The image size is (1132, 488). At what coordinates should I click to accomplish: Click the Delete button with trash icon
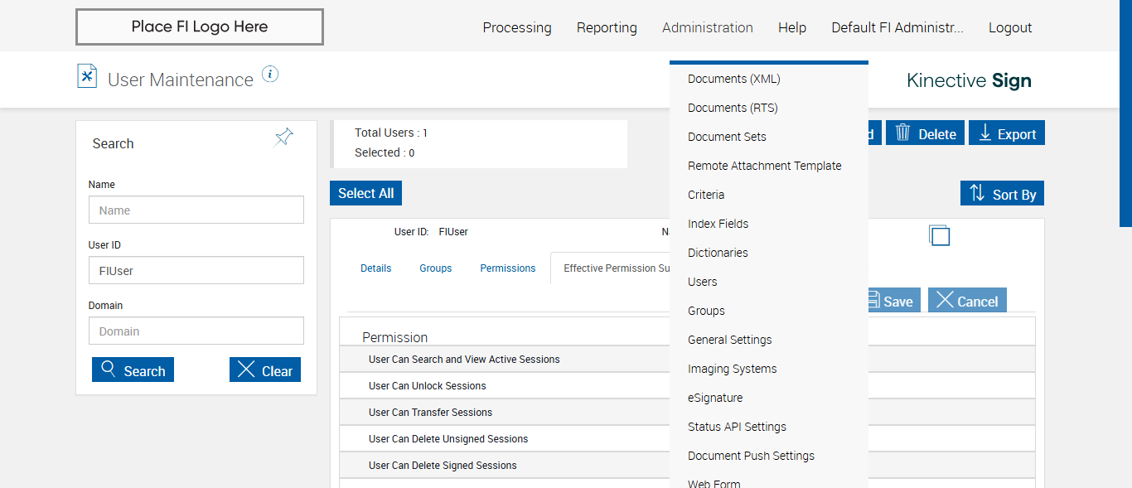coord(925,133)
